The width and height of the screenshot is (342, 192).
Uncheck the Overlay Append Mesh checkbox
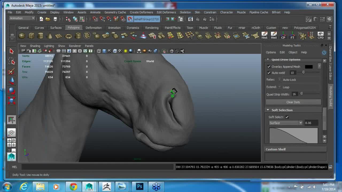point(269,67)
